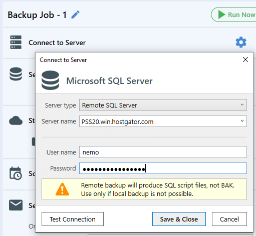
Task: Click the orange warning triangle icon
Action: [x=62, y=189]
